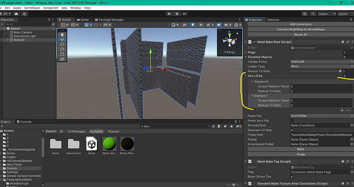The width and height of the screenshot is (354, 187).
Task: Click the Bake button
Action: pos(300,149)
